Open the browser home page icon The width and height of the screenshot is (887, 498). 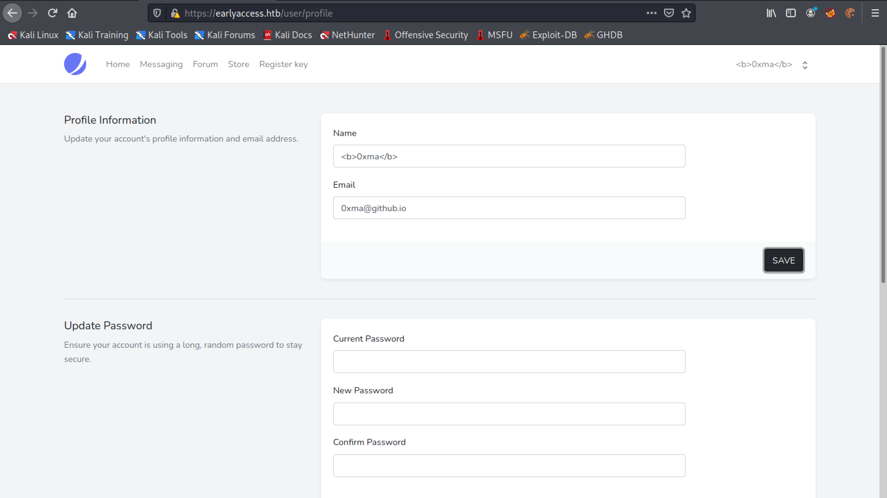point(72,13)
